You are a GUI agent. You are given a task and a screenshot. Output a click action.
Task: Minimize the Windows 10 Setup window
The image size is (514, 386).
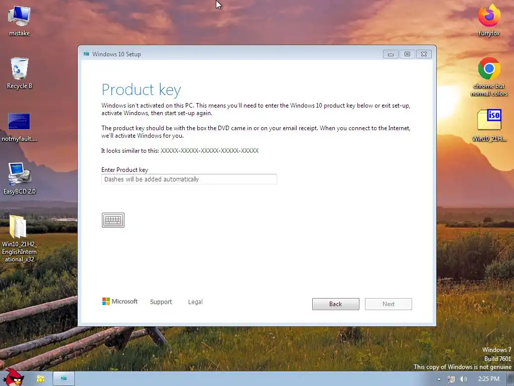(x=391, y=54)
